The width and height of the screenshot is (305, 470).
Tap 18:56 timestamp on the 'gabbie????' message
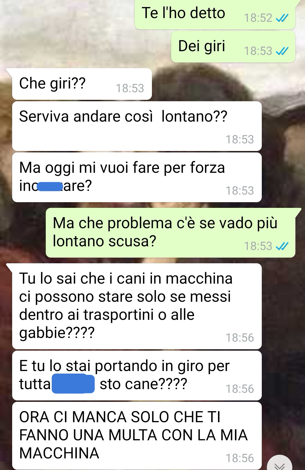(240, 338)
